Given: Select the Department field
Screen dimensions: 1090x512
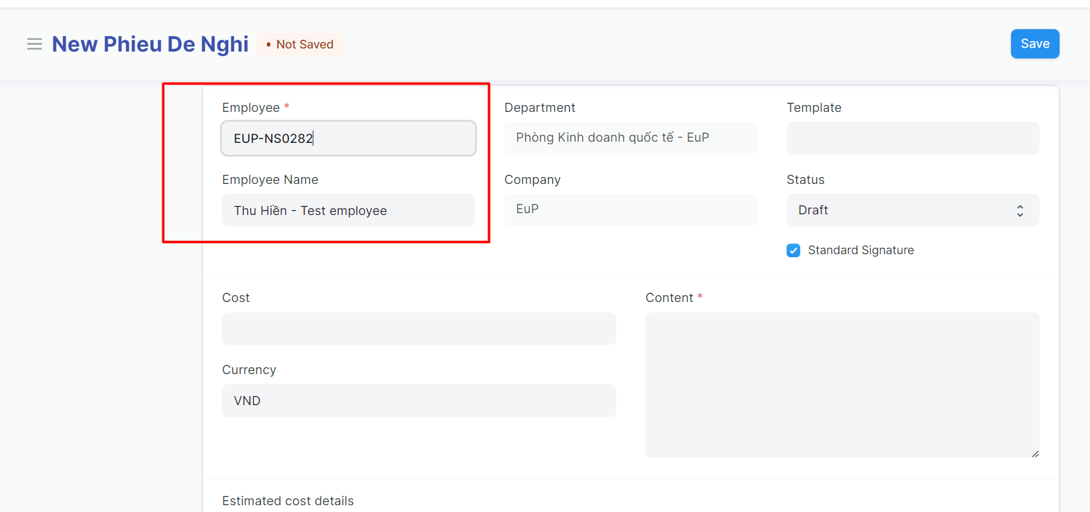Looking at the screenshot, I should 630,138.
